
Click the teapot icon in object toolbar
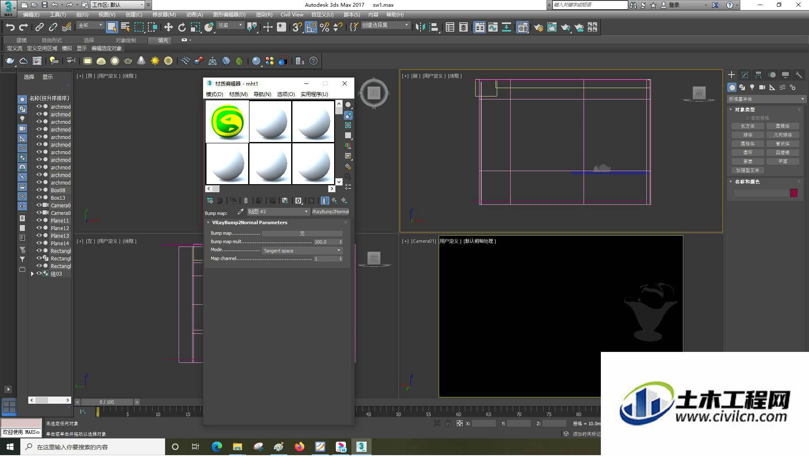[10, 61]
